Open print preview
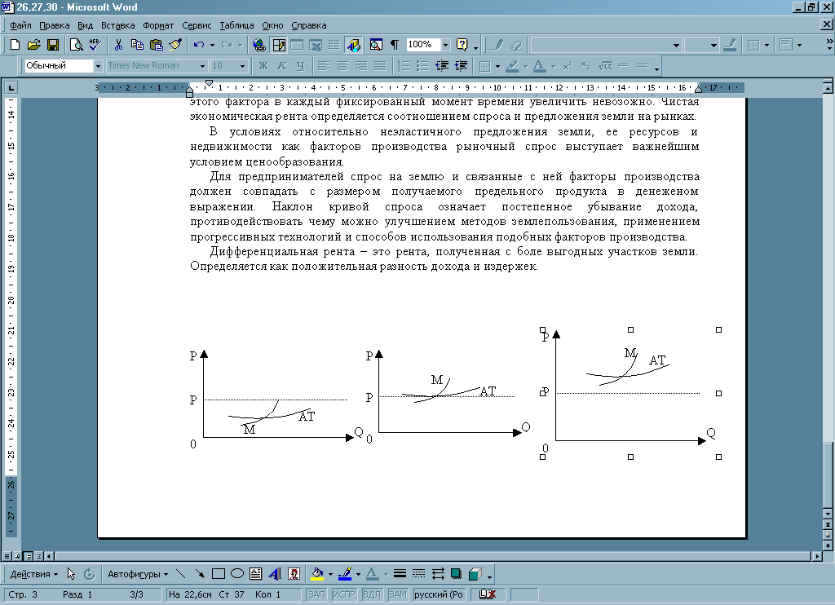 pyautogui.click(x=76, y=46)
